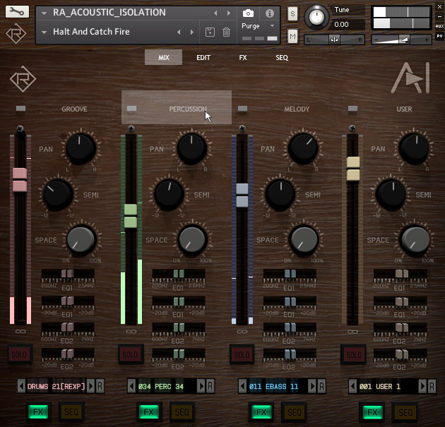The height and width of the screenshot is (427, 445).
Task: Click the Groove channel PAN knob
Action: (81, 148)
